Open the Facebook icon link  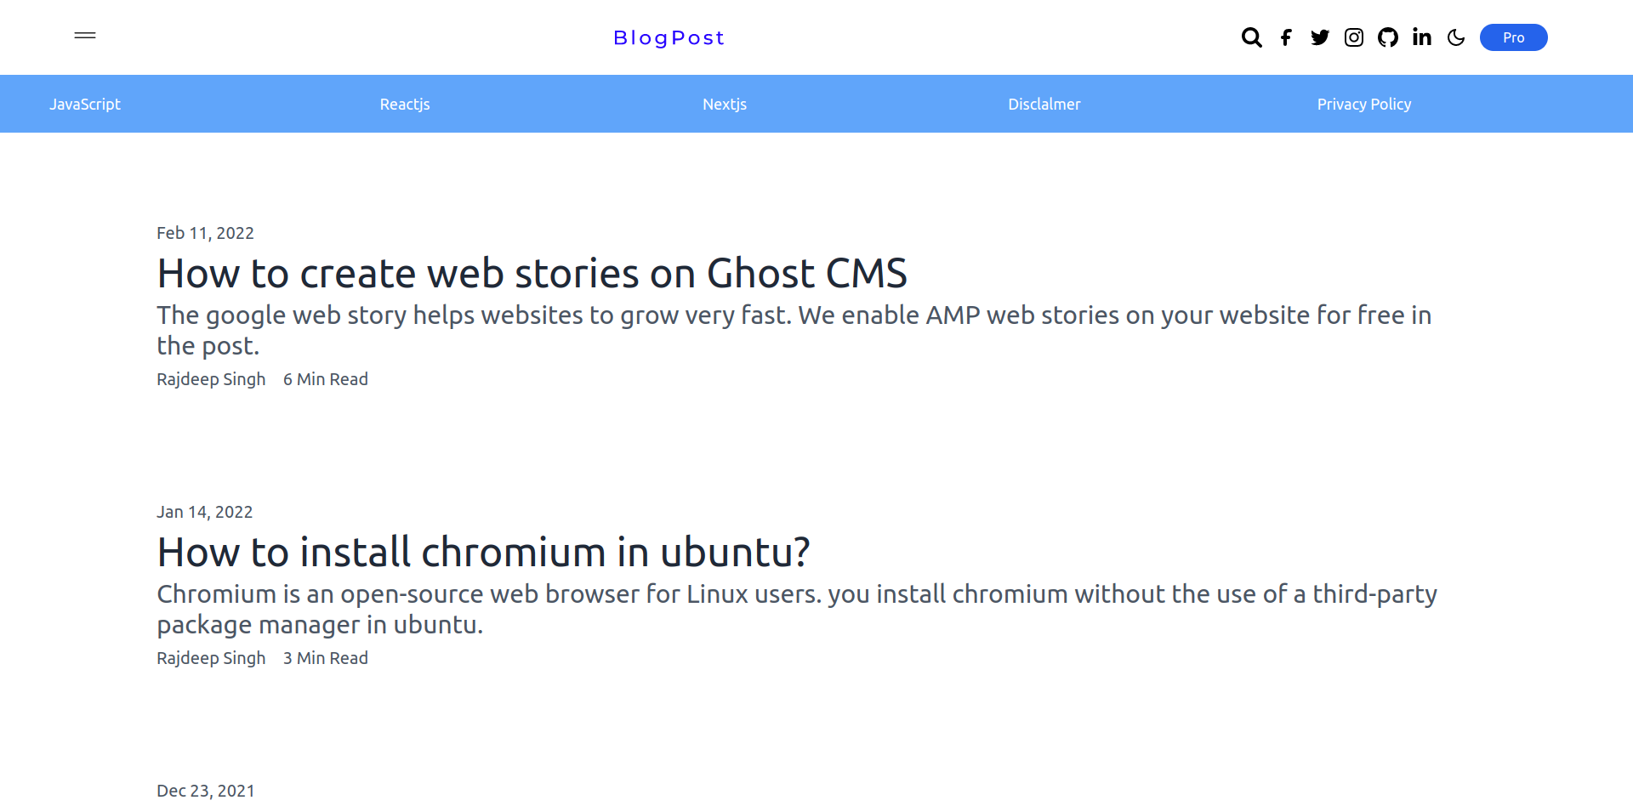(1286, 37)
